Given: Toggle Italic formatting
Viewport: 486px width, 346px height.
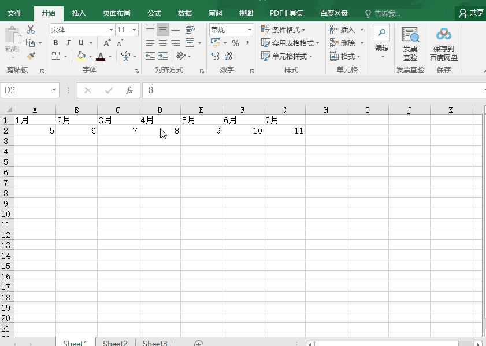Looking at the screenshot, I should pos(68,43).
